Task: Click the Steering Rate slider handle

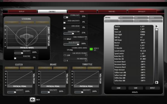Action: tap(67, 17)
